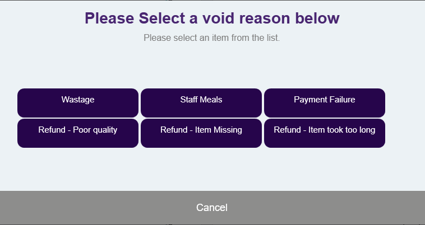Cancel the void reason dialog
This screenshot has height=225, width=425.
click(x=212, y=208)
